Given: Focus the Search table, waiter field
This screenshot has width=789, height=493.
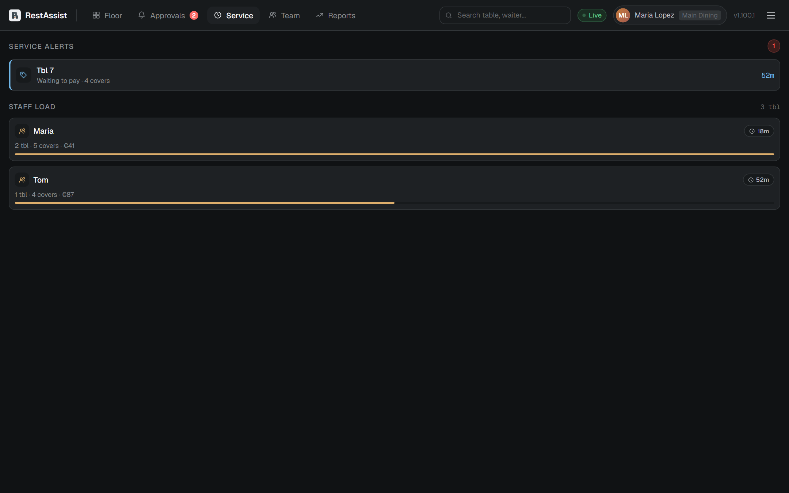Looking at the screenshot, I should pos(505,15).
